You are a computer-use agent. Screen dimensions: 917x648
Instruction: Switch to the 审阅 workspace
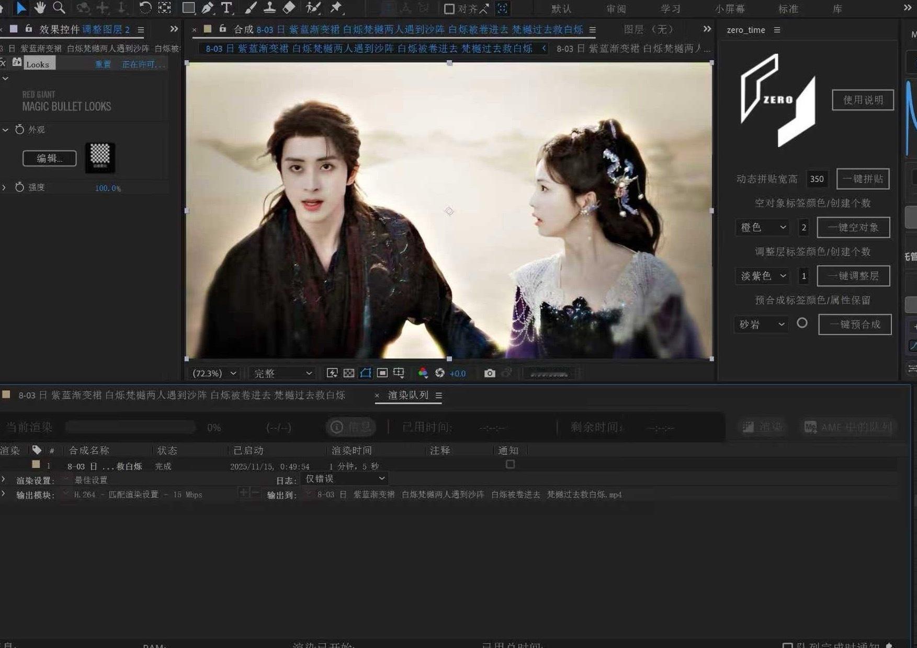pyautogui.click(x=616, y=9)
